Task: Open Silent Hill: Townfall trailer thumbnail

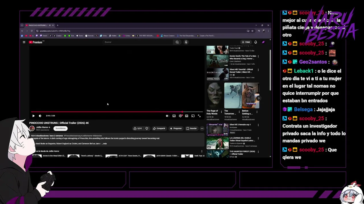Action: [217, 74]
